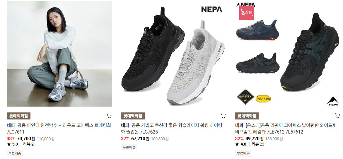The width and height of the screenshot is (343, 159).
Task: Add the 7LC7611 trekking shoe to cart
Action: [x=109, y=115]
